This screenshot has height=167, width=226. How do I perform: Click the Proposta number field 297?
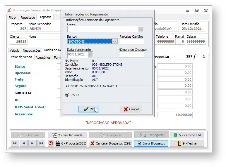click(x=18, y=29)
